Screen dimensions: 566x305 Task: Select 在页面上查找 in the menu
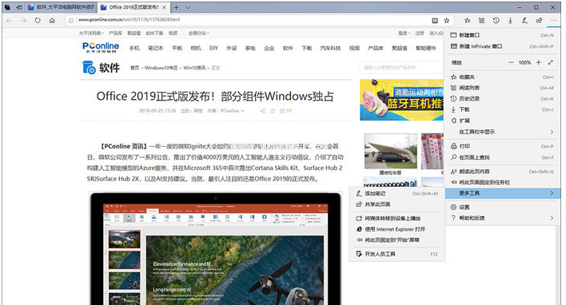point(502,157)
